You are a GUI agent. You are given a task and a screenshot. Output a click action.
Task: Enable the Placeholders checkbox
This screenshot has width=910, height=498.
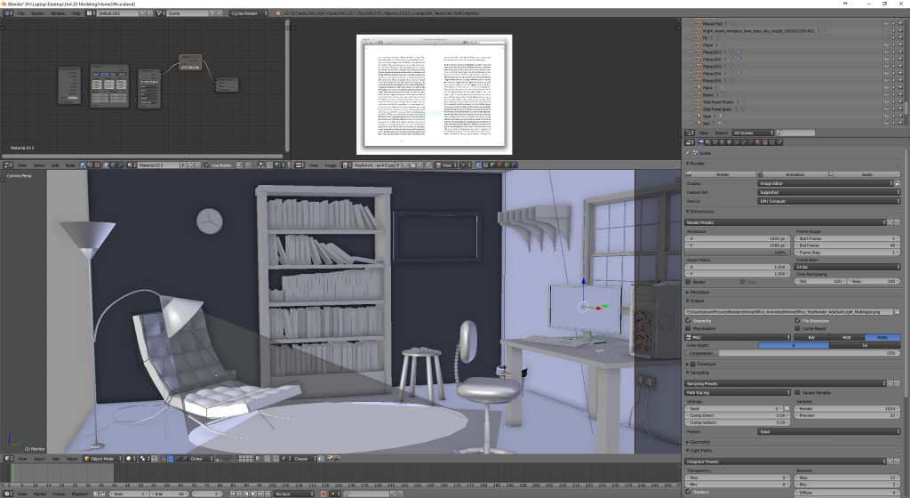[690, 328]
